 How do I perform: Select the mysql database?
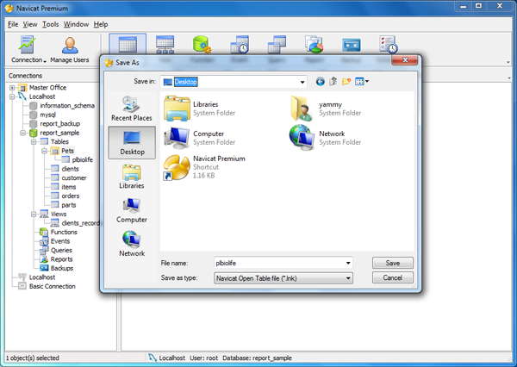coord(47,115)
